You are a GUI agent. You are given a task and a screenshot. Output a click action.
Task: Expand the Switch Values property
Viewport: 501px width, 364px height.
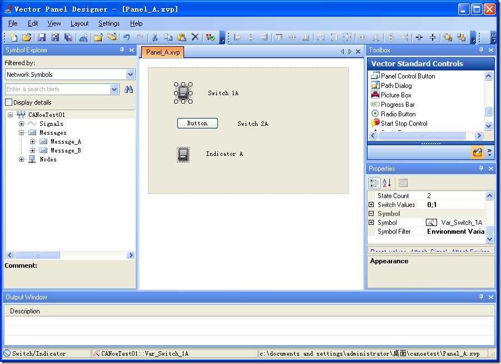tap(371, 204)
